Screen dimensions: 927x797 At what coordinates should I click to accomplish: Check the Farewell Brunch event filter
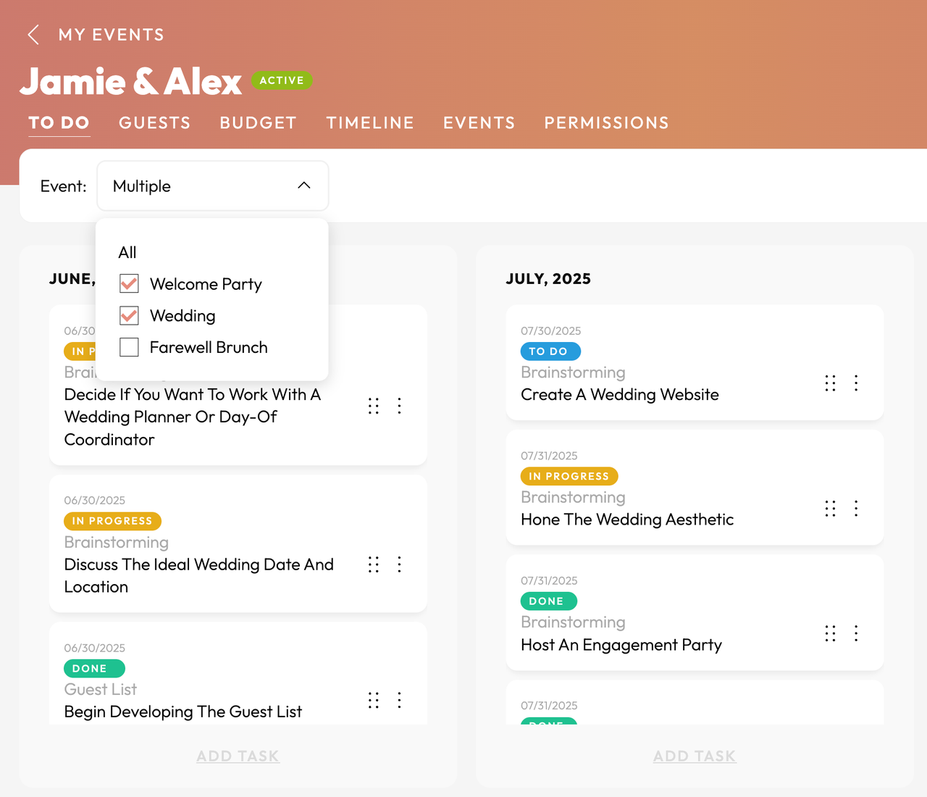[x=129, y=347]
